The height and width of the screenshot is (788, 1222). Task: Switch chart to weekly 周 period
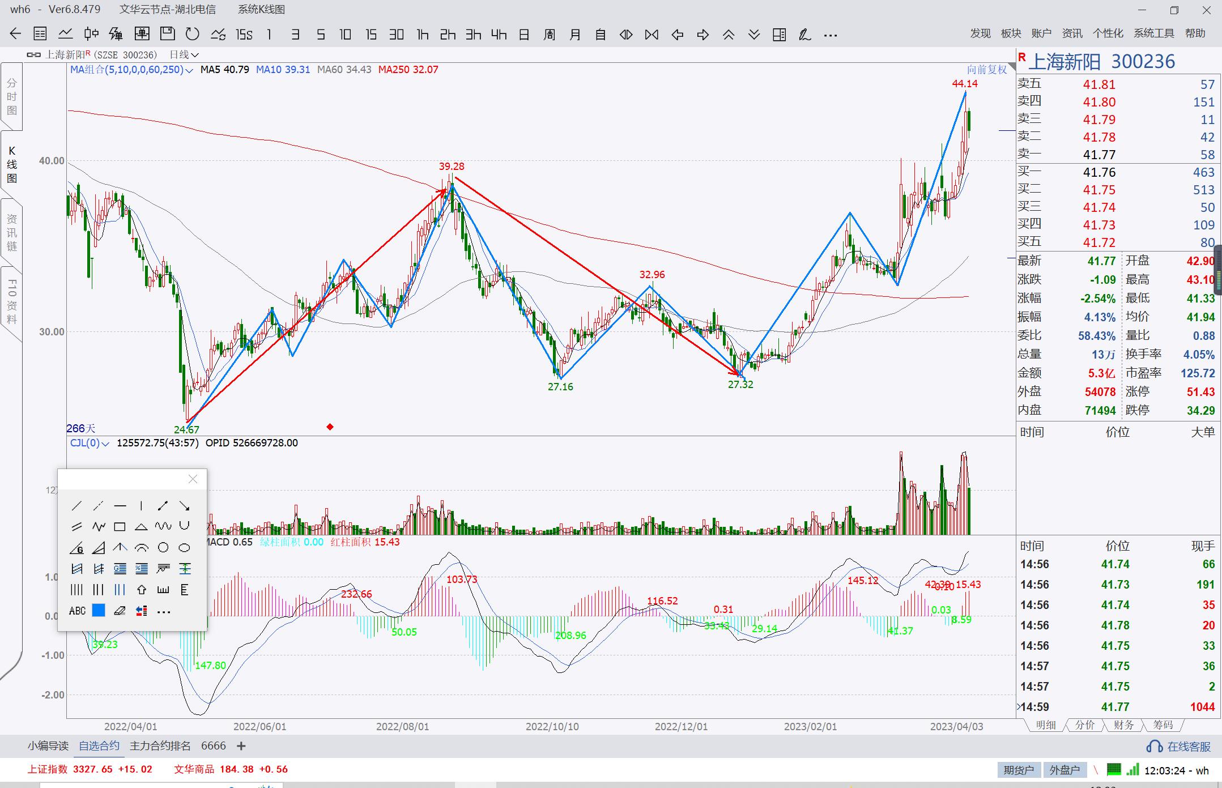(549, 35)
